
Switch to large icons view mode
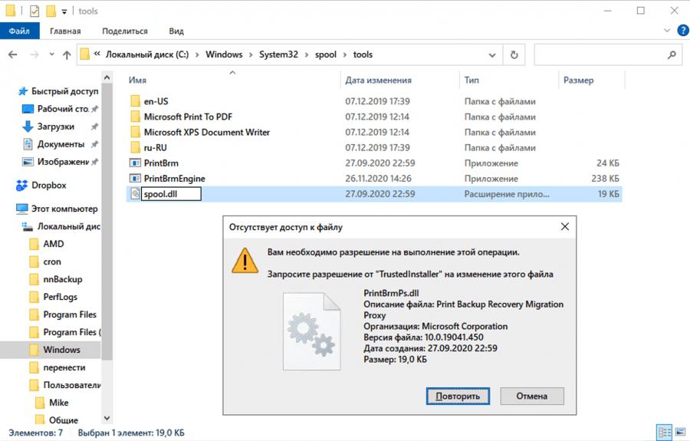(679, 433)
